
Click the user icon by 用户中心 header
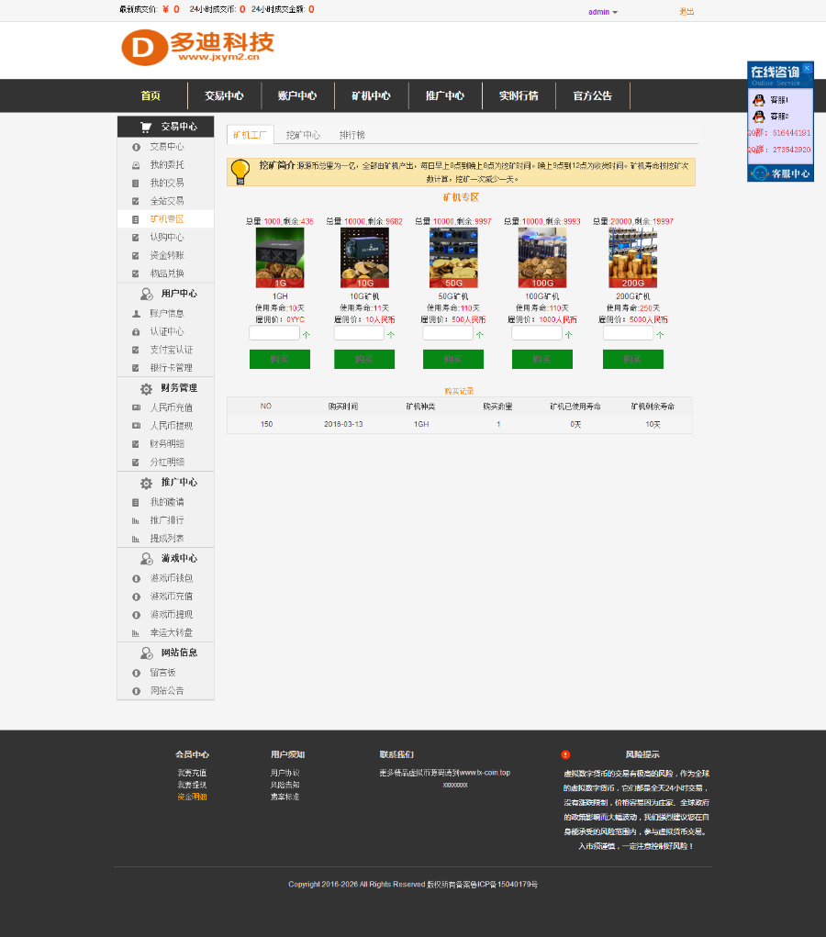pos(147,294)
